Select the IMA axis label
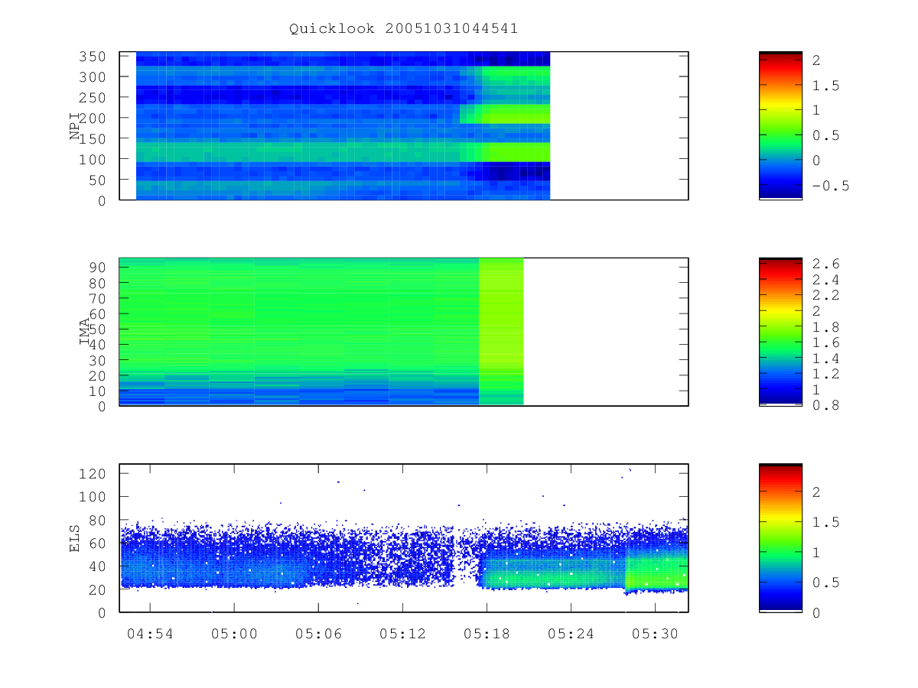The height and width of the screenshot is (688, 918). 86,332
